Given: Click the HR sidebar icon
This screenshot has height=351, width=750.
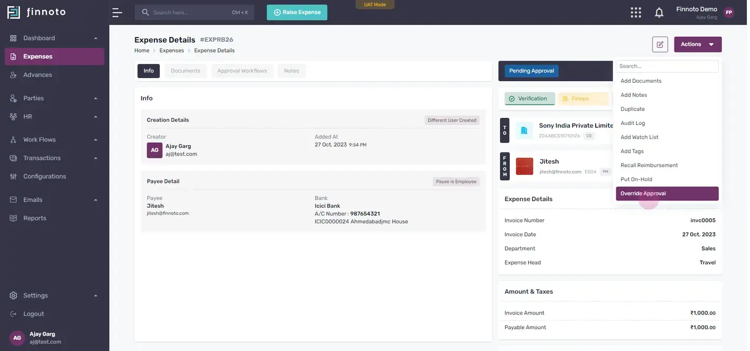Looking at the screenshot, I should point(14,117).
